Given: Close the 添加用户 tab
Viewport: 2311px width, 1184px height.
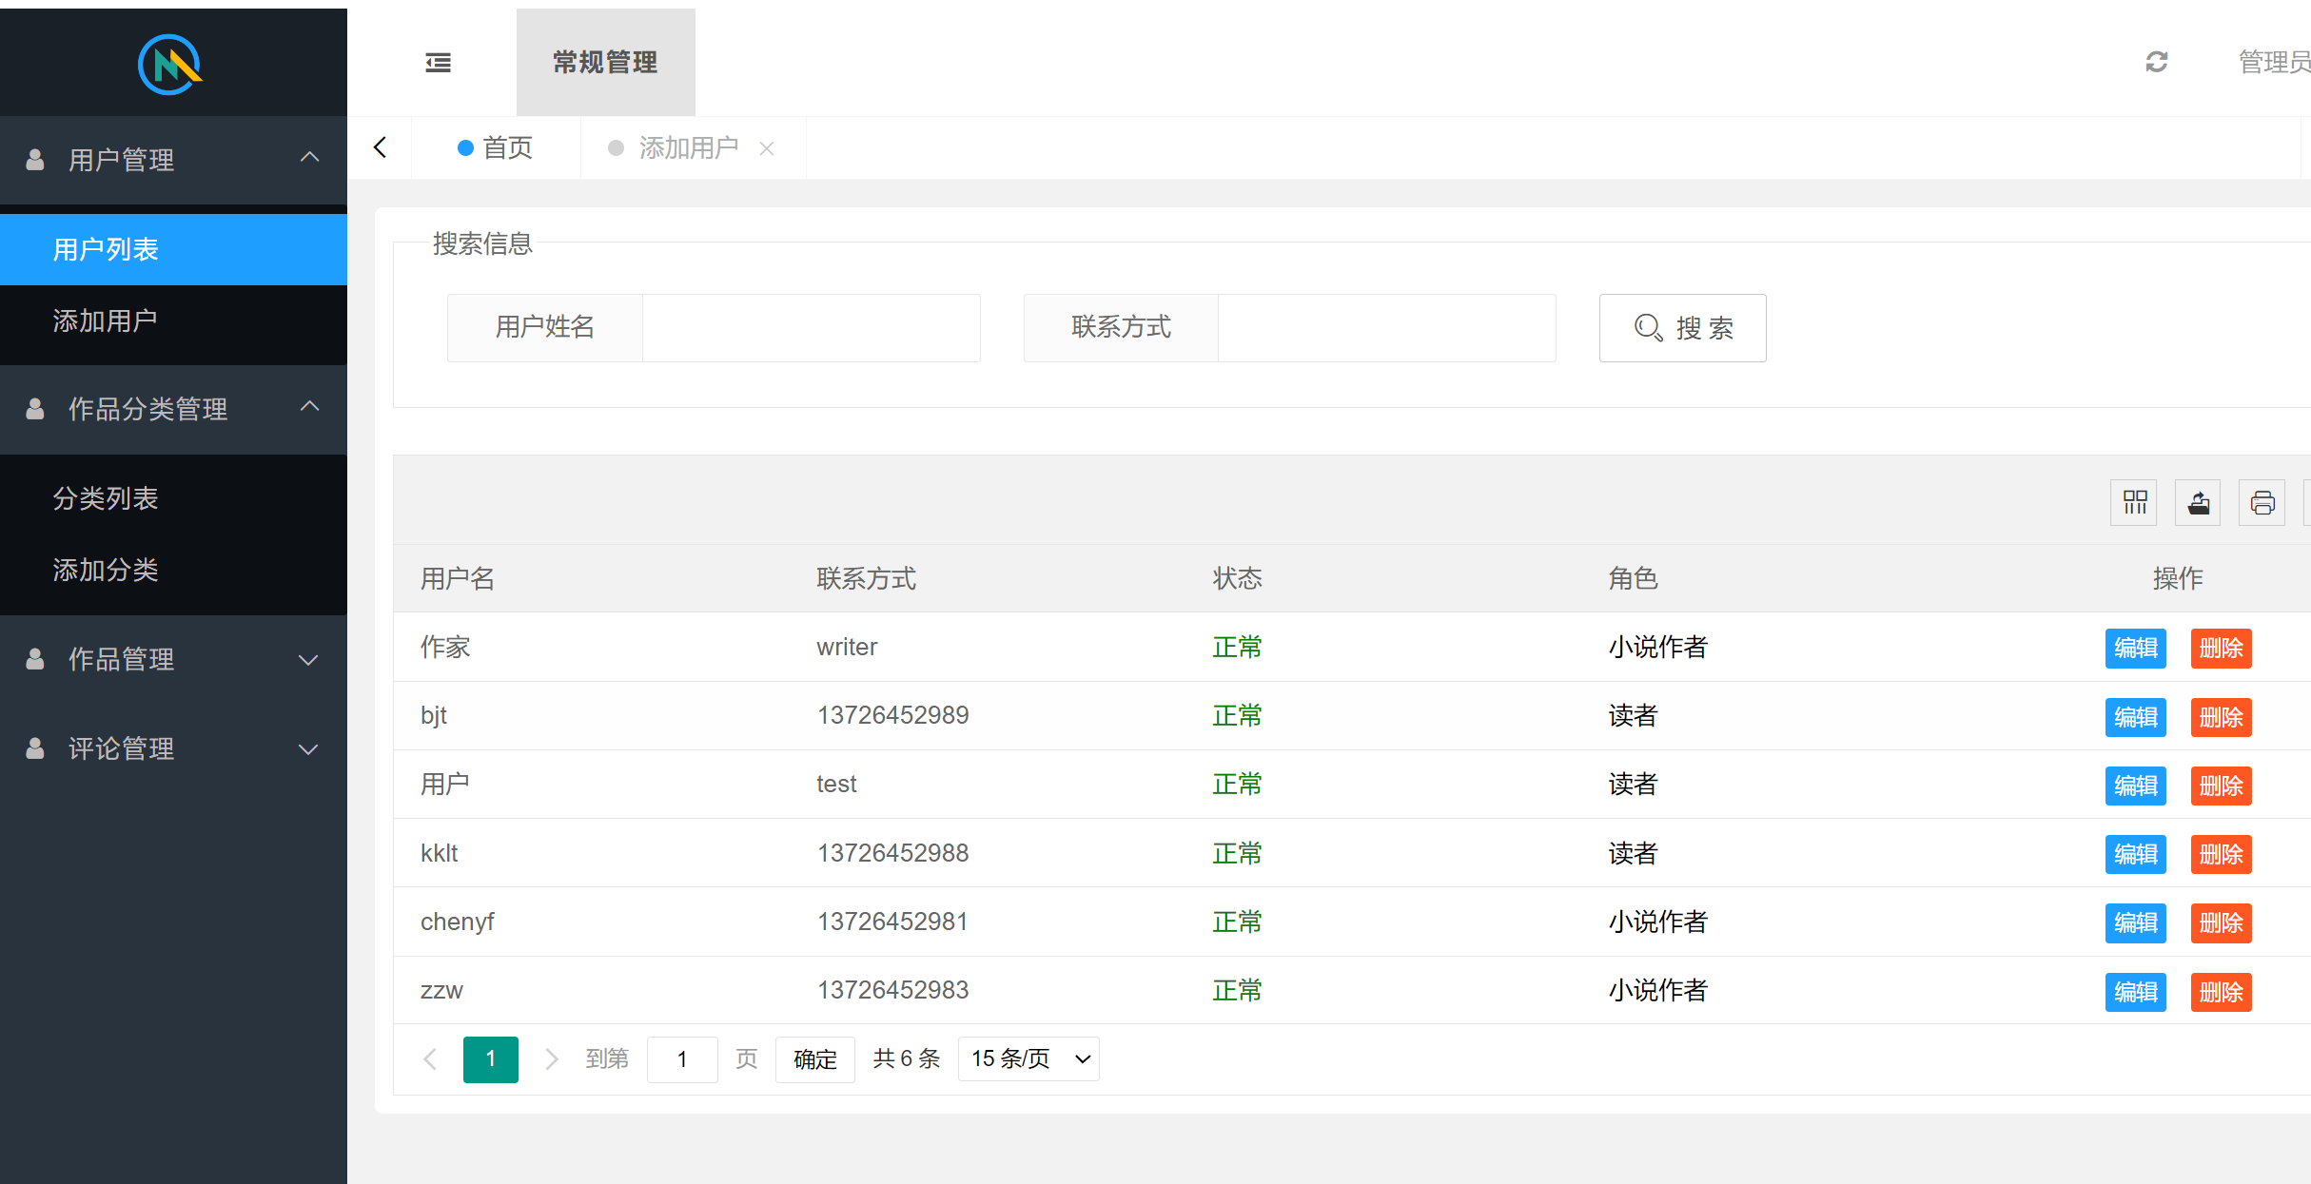Looking at the screenshot, I should (767, 148).
